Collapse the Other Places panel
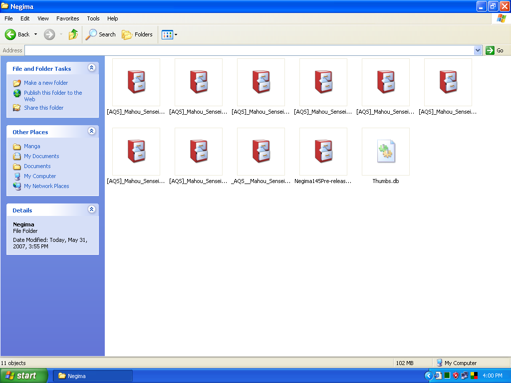 [92, 131]
